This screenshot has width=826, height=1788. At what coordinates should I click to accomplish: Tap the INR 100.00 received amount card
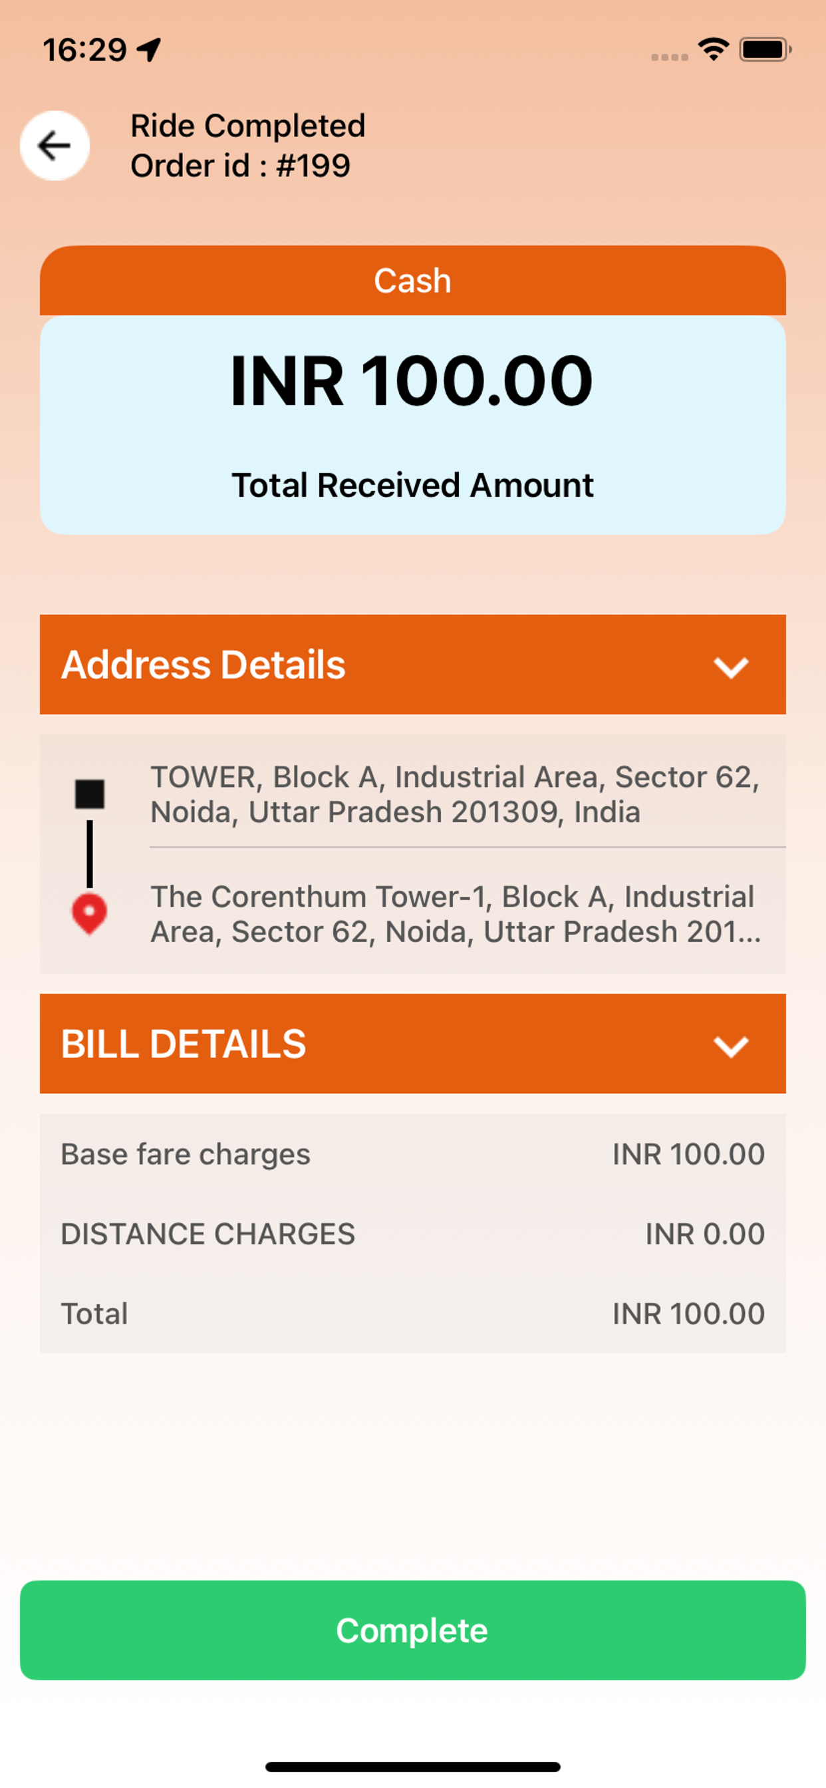pyautogui.click(x=413, y=425)
